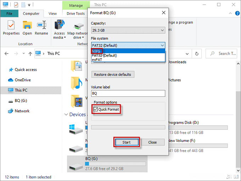This screenshot has width=241, height=181.
Task: Select BQ (G:) in navigation pane
Action: (17, 101)
